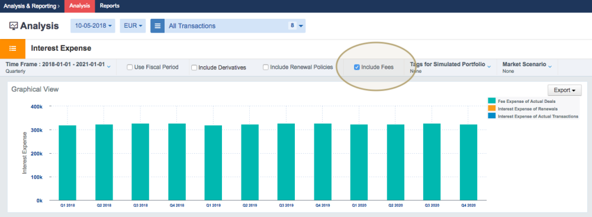Viewport: 592px width, 217px height.
Task: Expand Tags for Simulated Portfolio dropdown
Action: [451, 67]
